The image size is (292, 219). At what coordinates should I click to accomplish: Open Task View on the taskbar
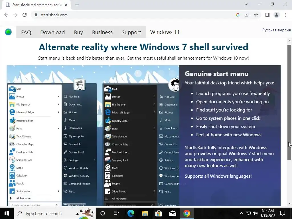(116, 213)
